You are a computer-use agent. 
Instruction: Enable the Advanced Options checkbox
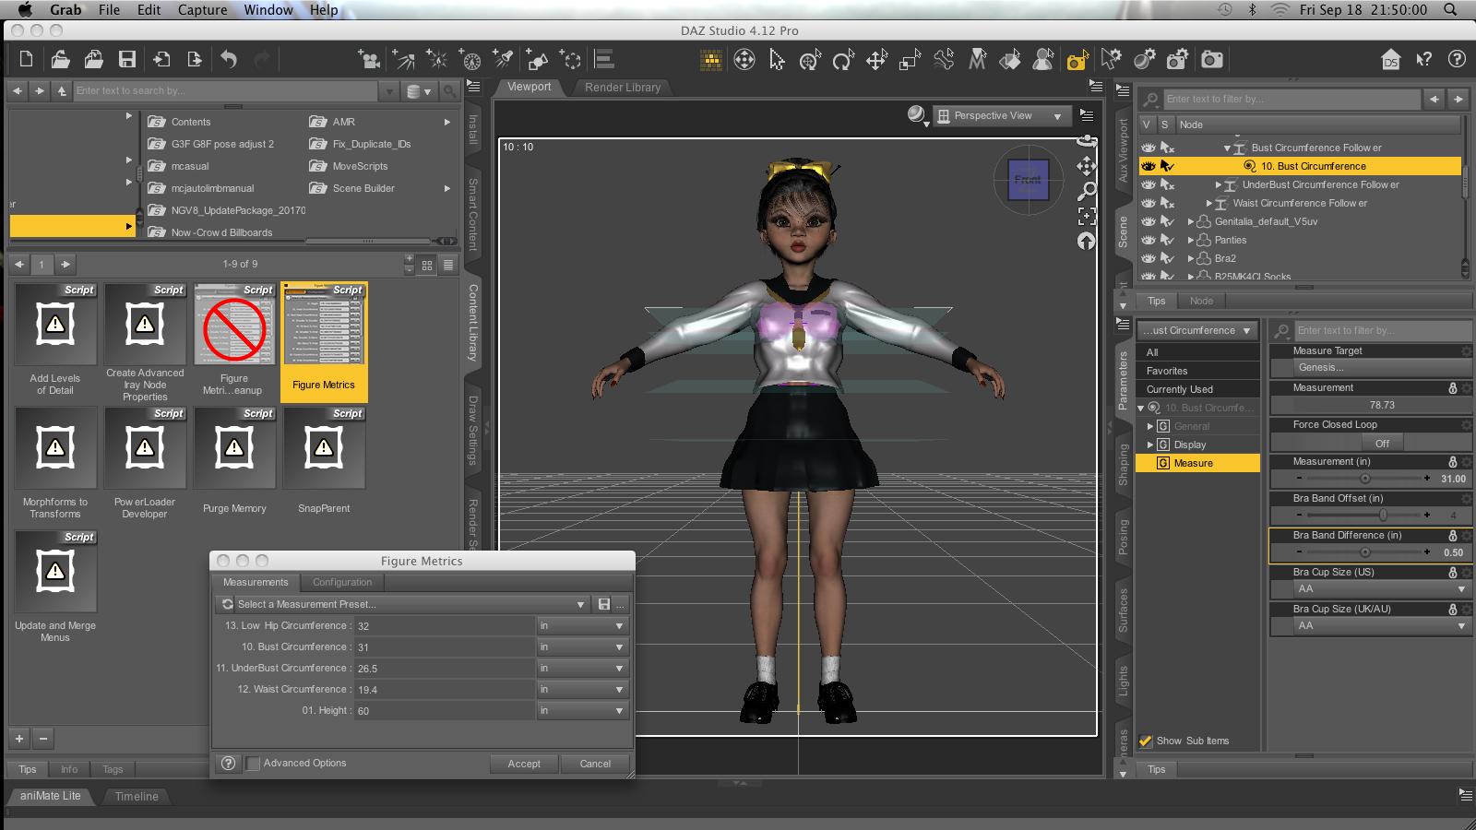[x=253, y=764]
